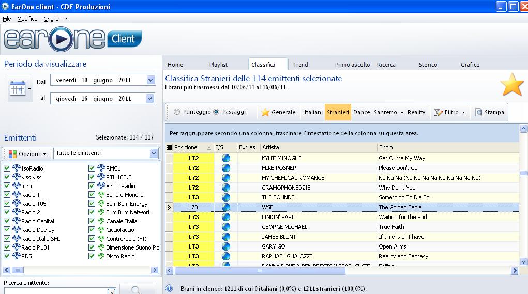Open the Tutte le emittenti combo box

154,153
